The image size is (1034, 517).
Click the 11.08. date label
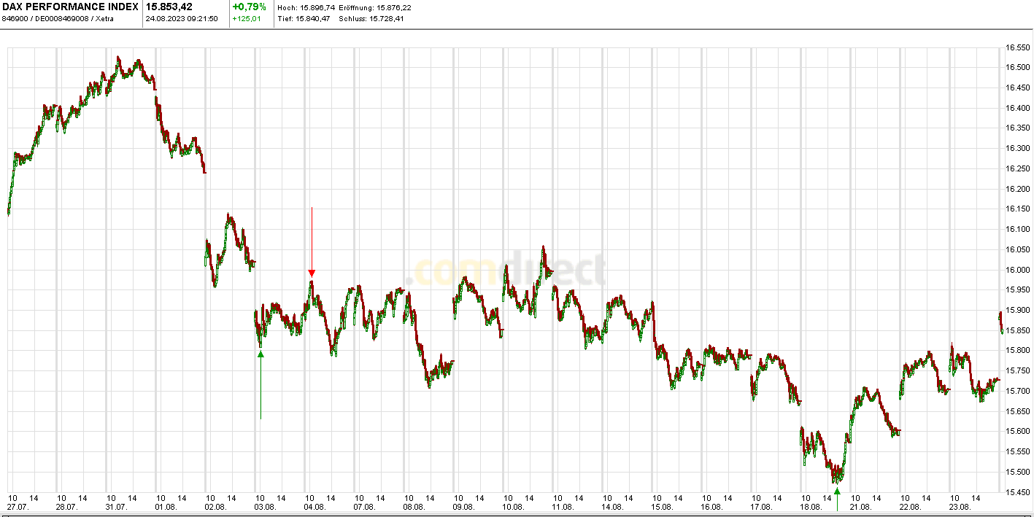[563, 507]
